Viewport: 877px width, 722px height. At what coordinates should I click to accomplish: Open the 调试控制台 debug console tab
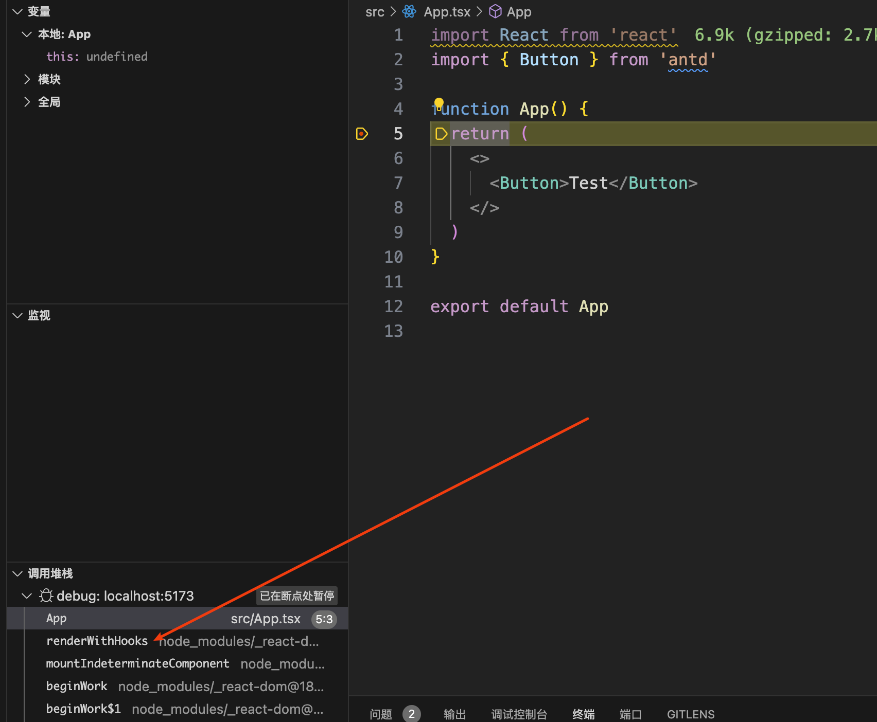click(x=519, y=714)
